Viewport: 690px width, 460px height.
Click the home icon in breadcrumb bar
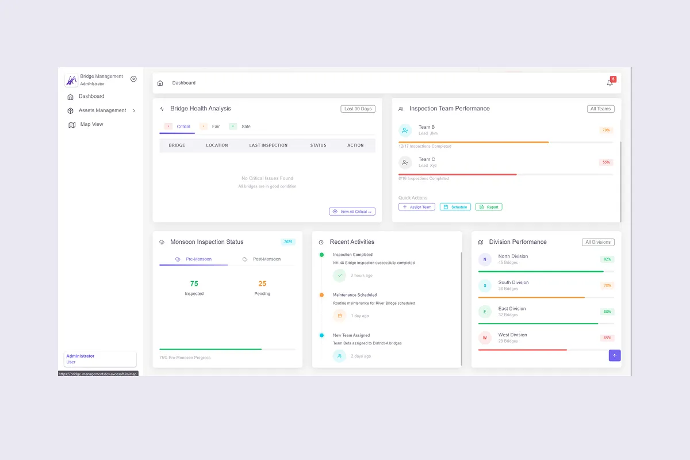160,83
